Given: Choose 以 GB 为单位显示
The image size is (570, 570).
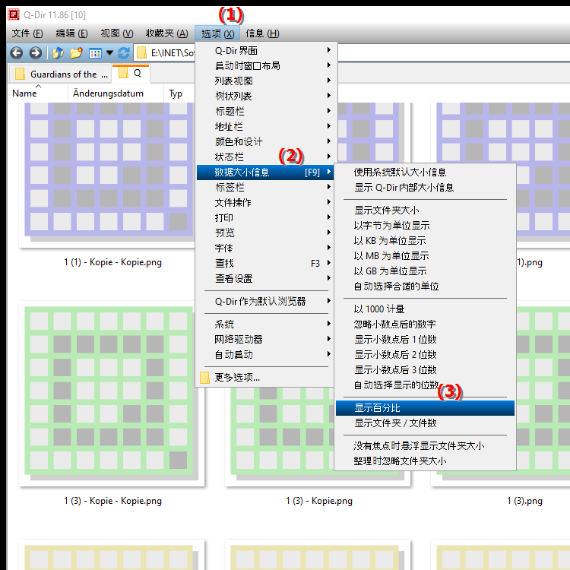Looking at the screenshot, I should [425, 271].
